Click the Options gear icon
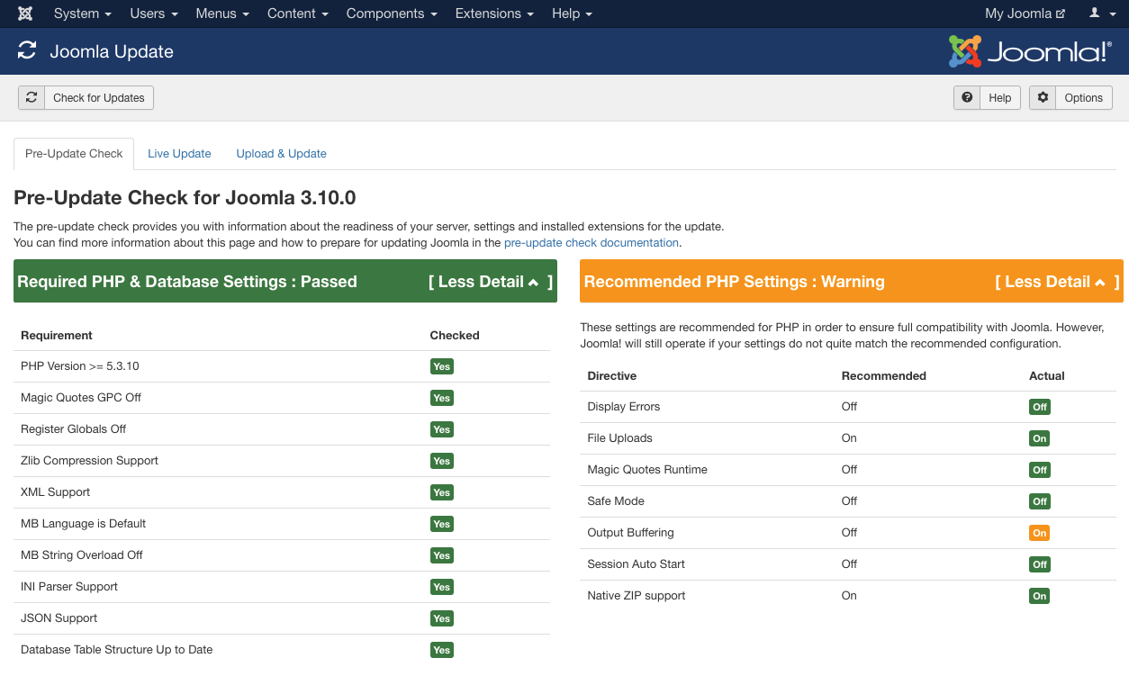1129x685 pixels. 1043,97
